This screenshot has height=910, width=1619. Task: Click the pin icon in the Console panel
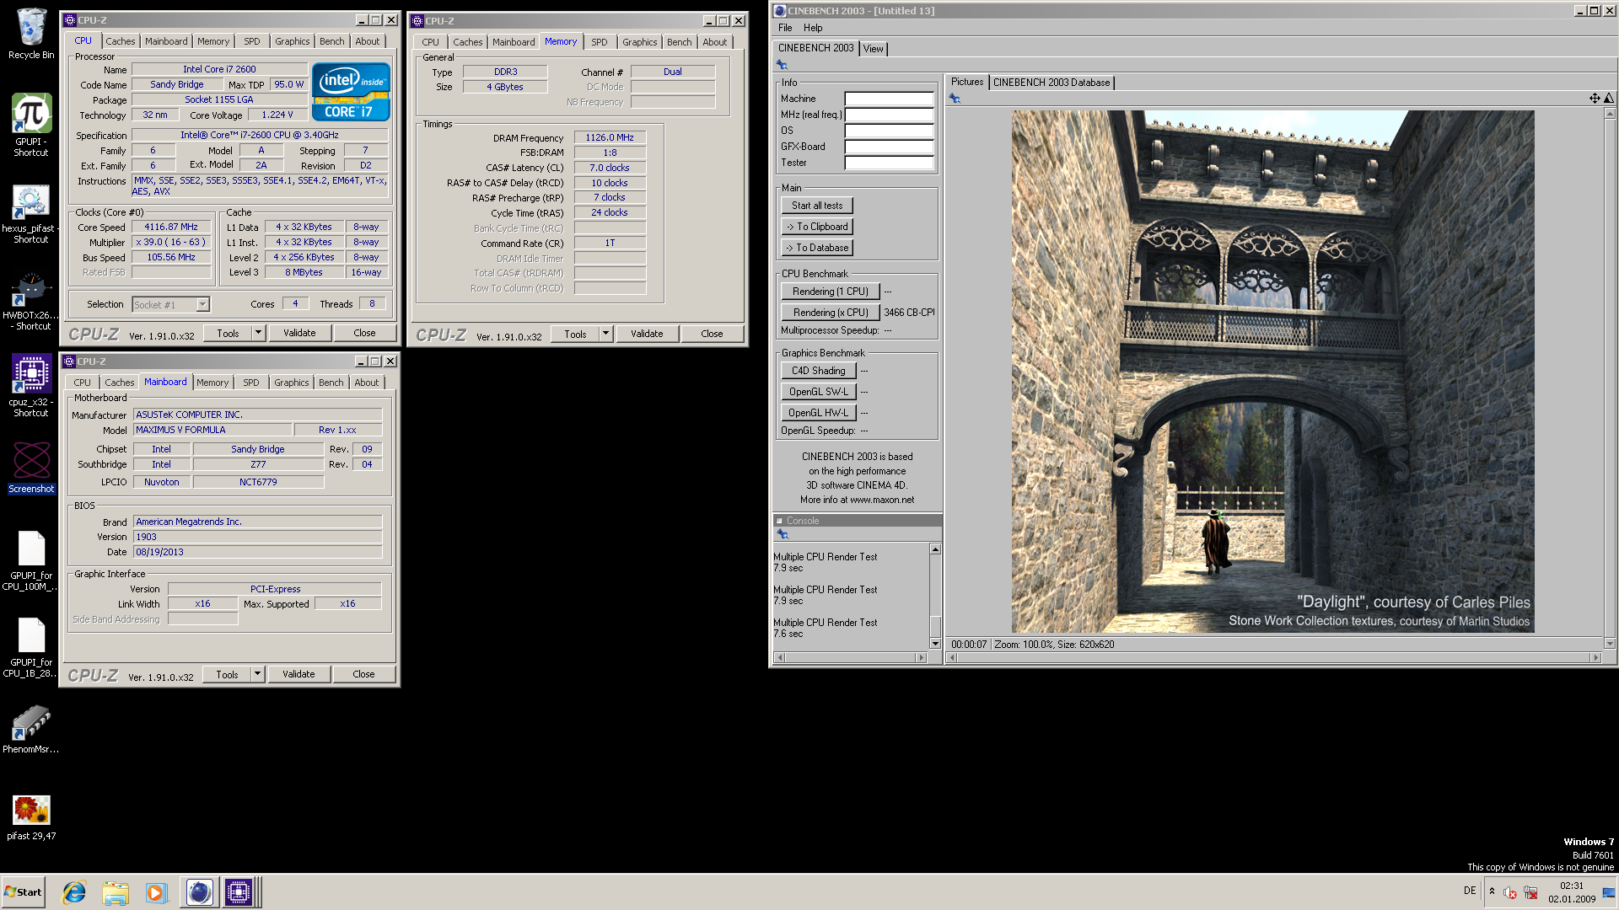783,534
